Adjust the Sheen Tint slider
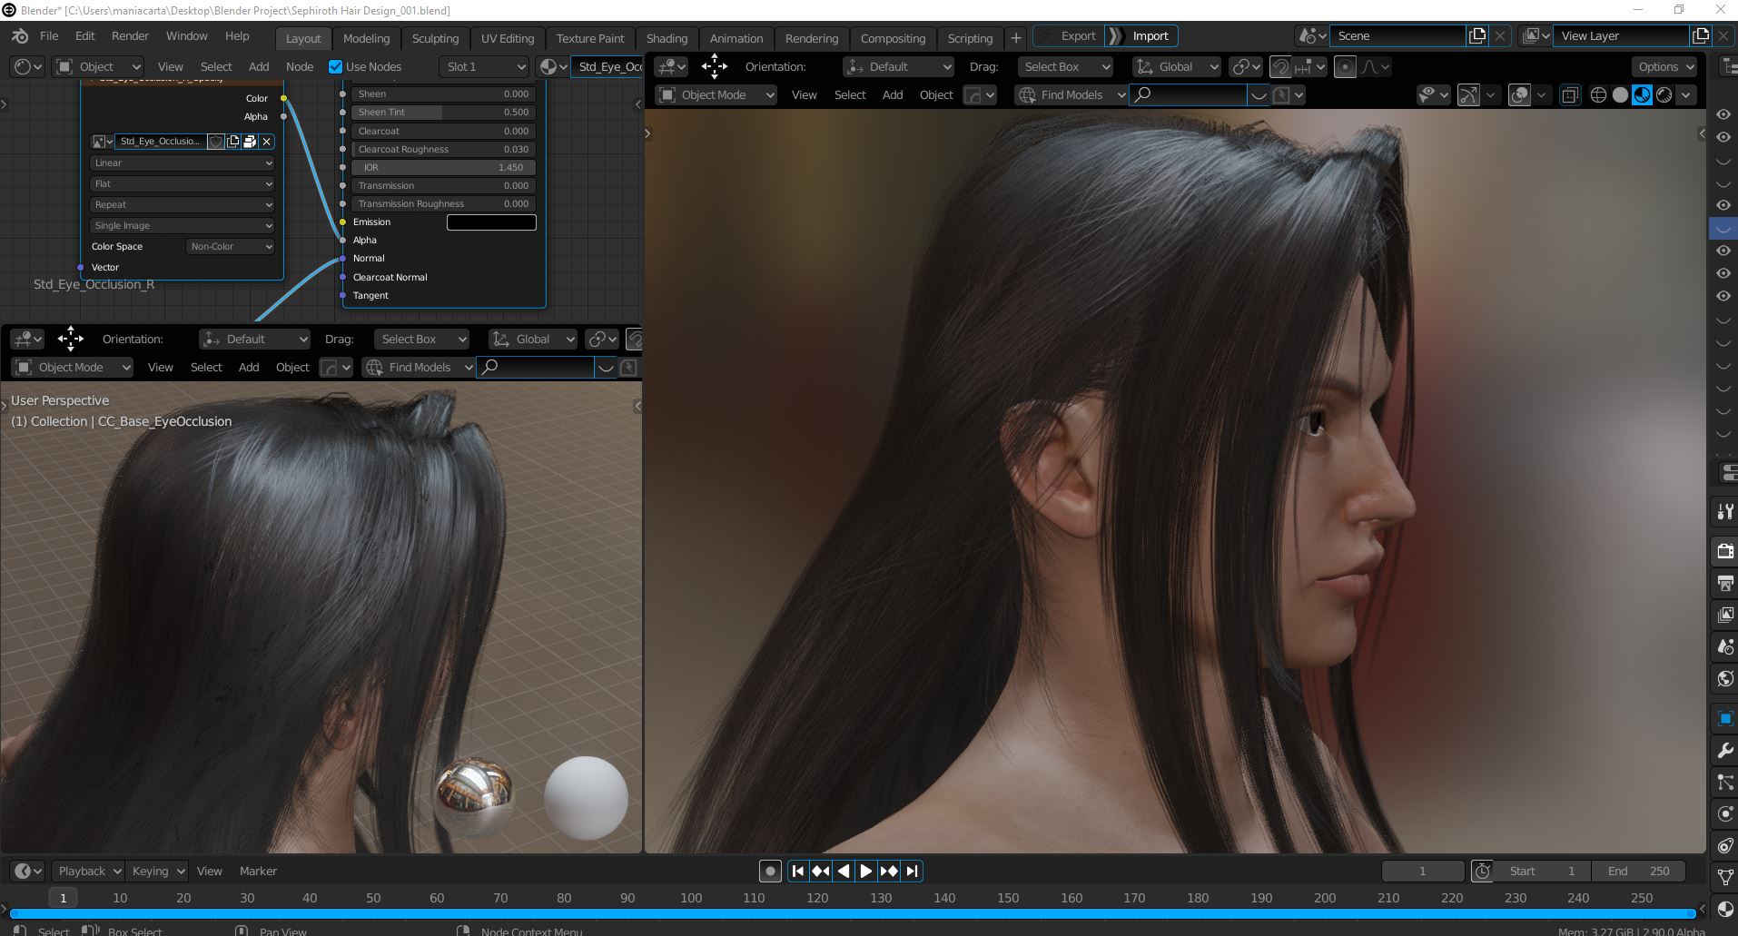Viewport: 1738px width, 936px height. click(x=443, y=113)
